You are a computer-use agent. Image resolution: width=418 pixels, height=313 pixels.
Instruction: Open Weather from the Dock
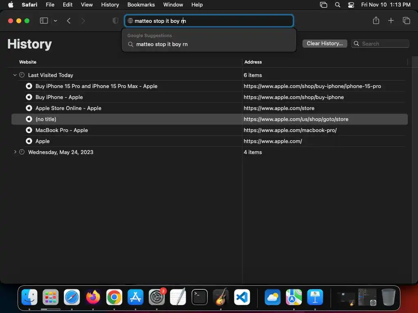pos(272,297)
